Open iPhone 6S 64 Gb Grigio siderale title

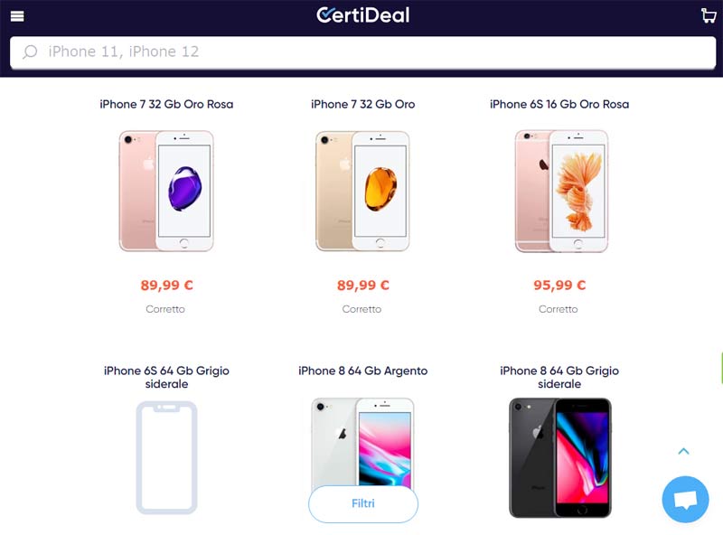(x=166, y=377)
